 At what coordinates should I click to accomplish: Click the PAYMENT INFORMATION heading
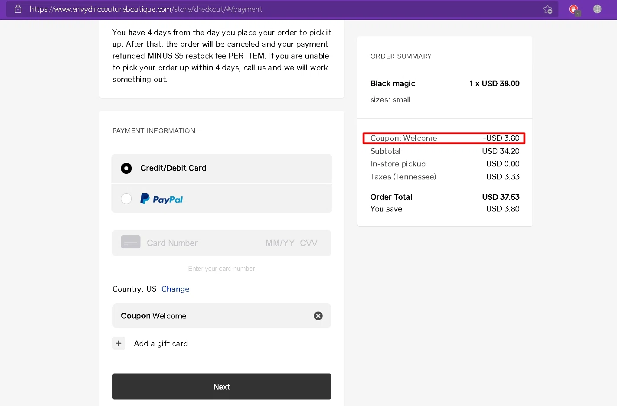pyautogui.click(x=154, y=131)
